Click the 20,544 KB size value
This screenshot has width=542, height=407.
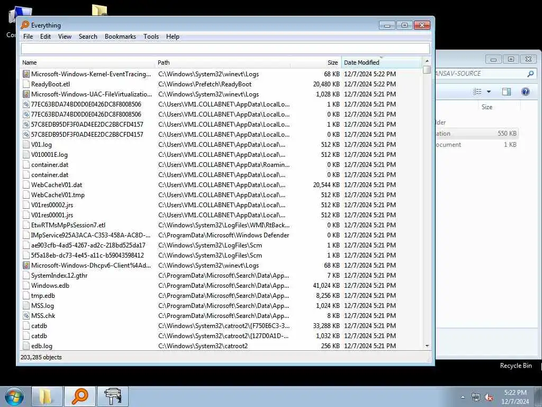326,185
